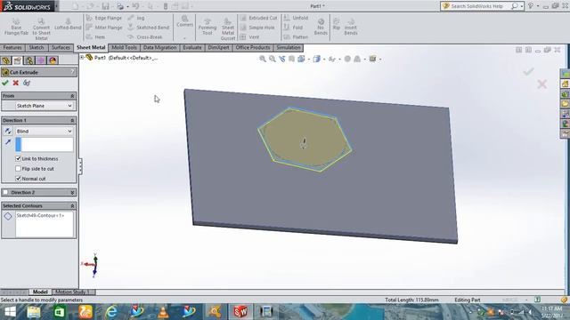The width and height of the screenshot is (570, 320).
Task: Open the search options dropdown arrow
Action: coord(522,6)
